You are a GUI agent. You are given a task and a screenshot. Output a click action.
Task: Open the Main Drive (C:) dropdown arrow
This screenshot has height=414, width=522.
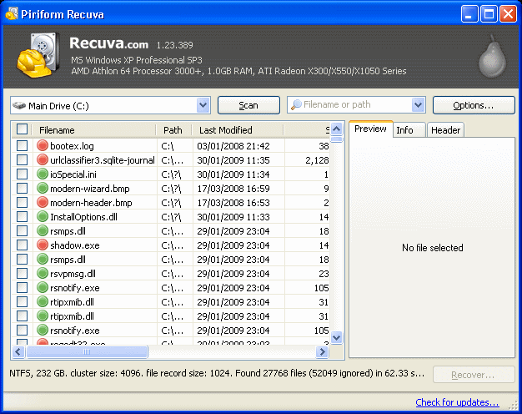(x=203, y=105)
